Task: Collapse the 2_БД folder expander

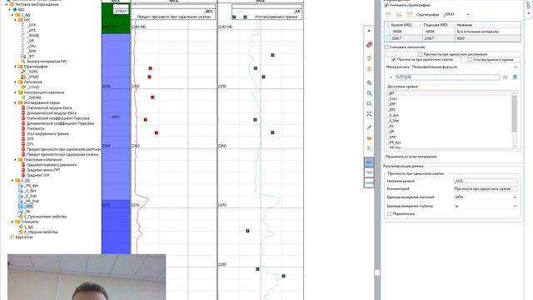Action: (x=12, y=180)
